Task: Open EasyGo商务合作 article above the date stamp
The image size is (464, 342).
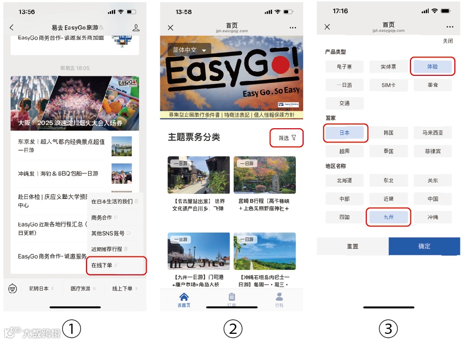Action: 75,44
